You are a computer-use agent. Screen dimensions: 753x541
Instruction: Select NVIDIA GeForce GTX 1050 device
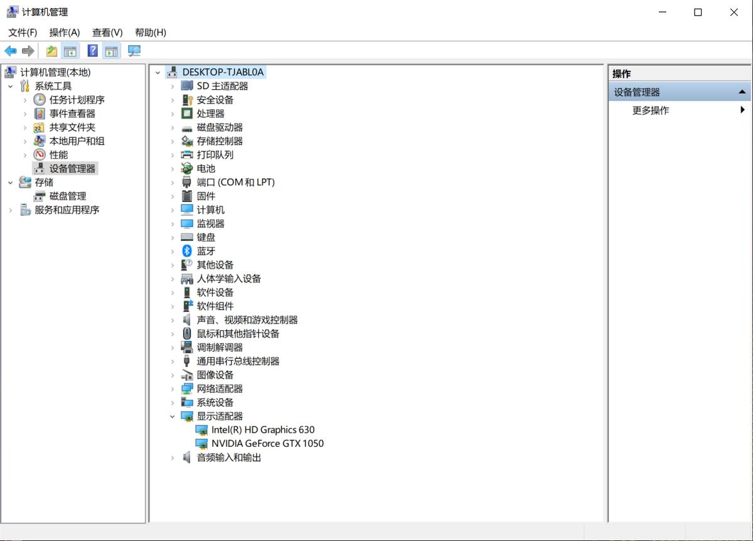[x=267, y=443]
